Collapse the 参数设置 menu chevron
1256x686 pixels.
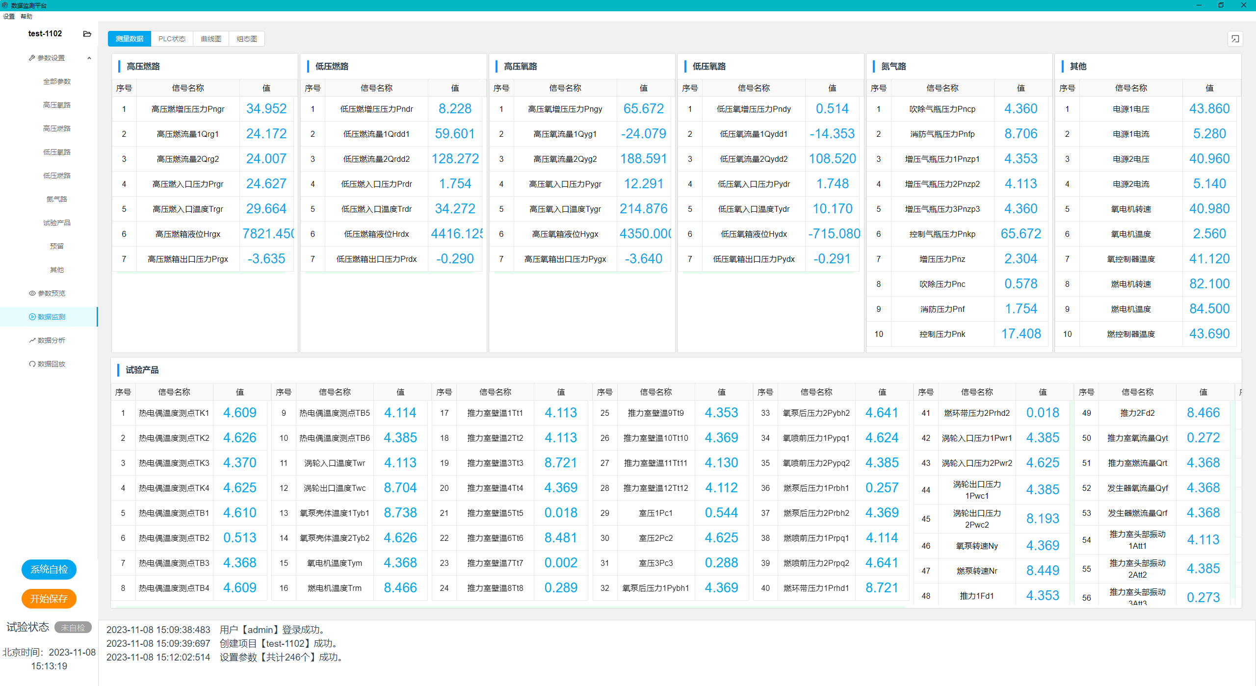point(89,58)
